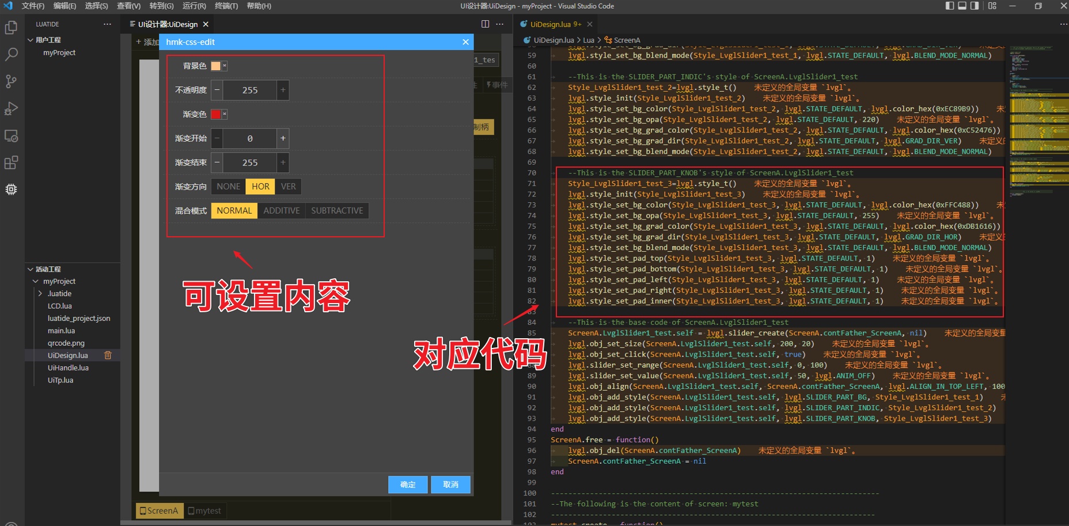Set 渐变方向 to VER

[288, 186]
